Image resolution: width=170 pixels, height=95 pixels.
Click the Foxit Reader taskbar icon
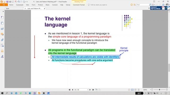39,93
